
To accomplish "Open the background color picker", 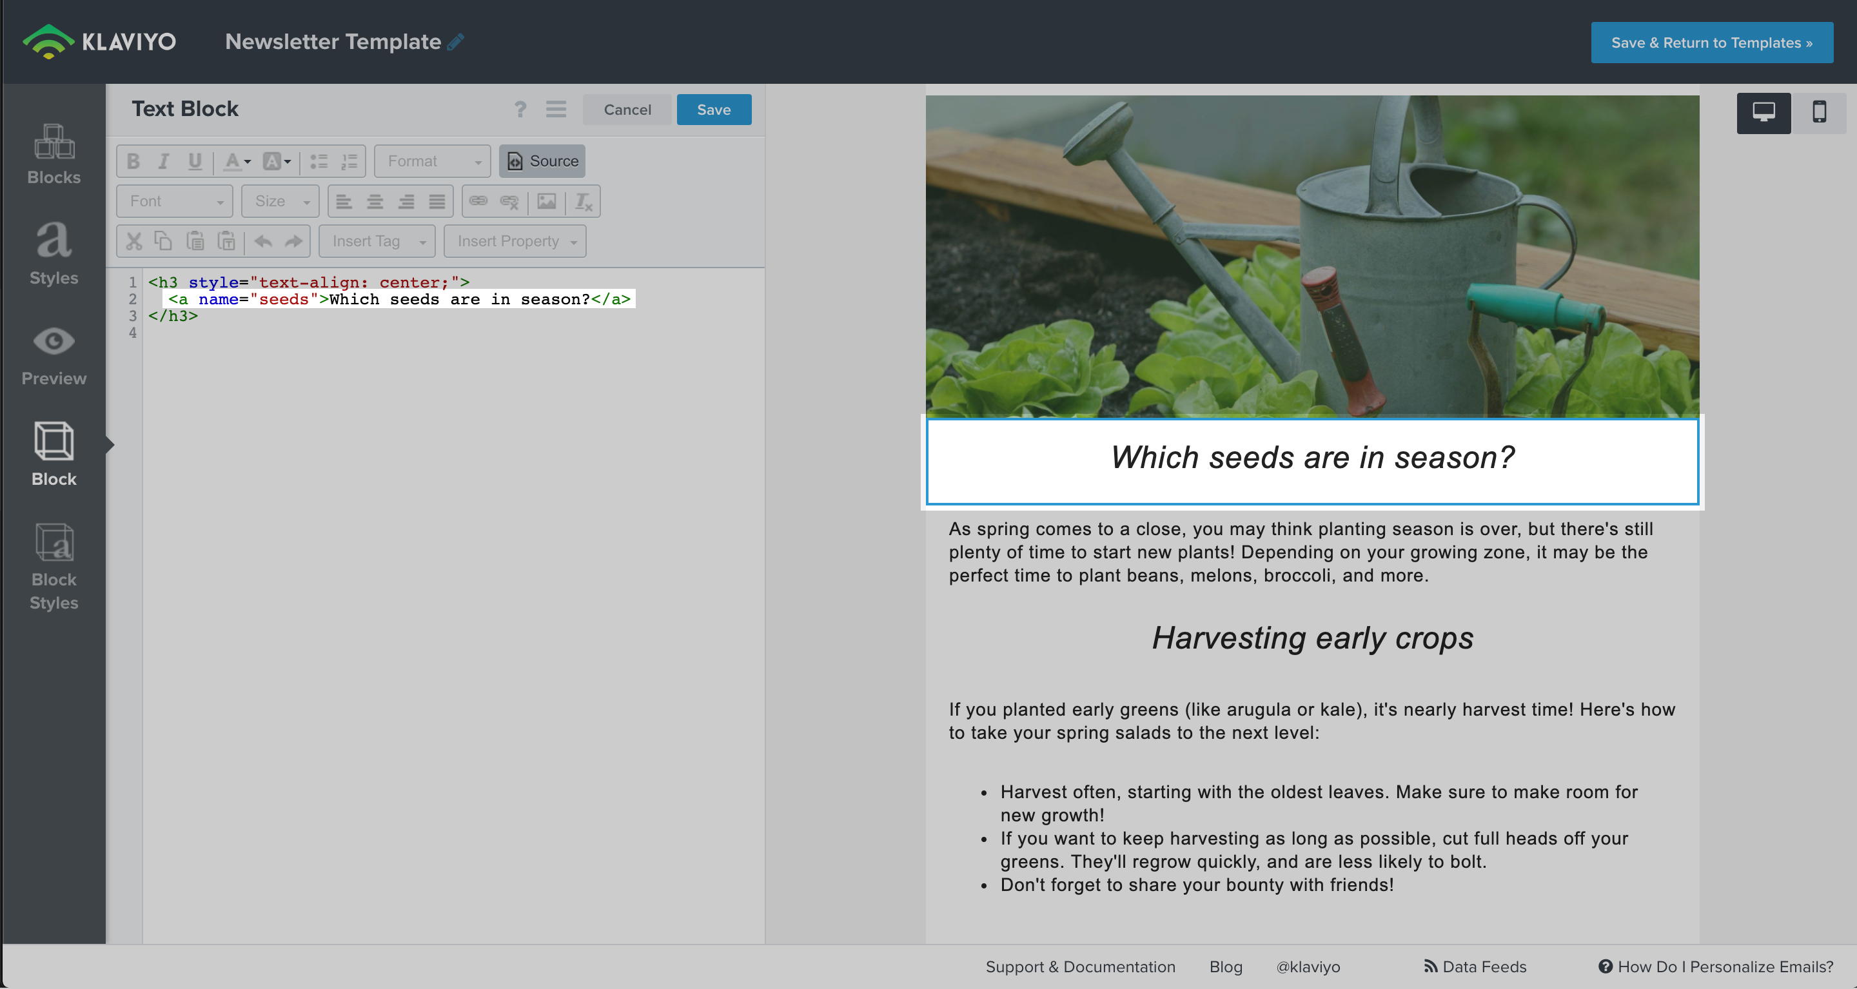I will coord(276,161).
